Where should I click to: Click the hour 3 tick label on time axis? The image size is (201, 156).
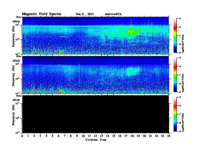pos(40,136)
